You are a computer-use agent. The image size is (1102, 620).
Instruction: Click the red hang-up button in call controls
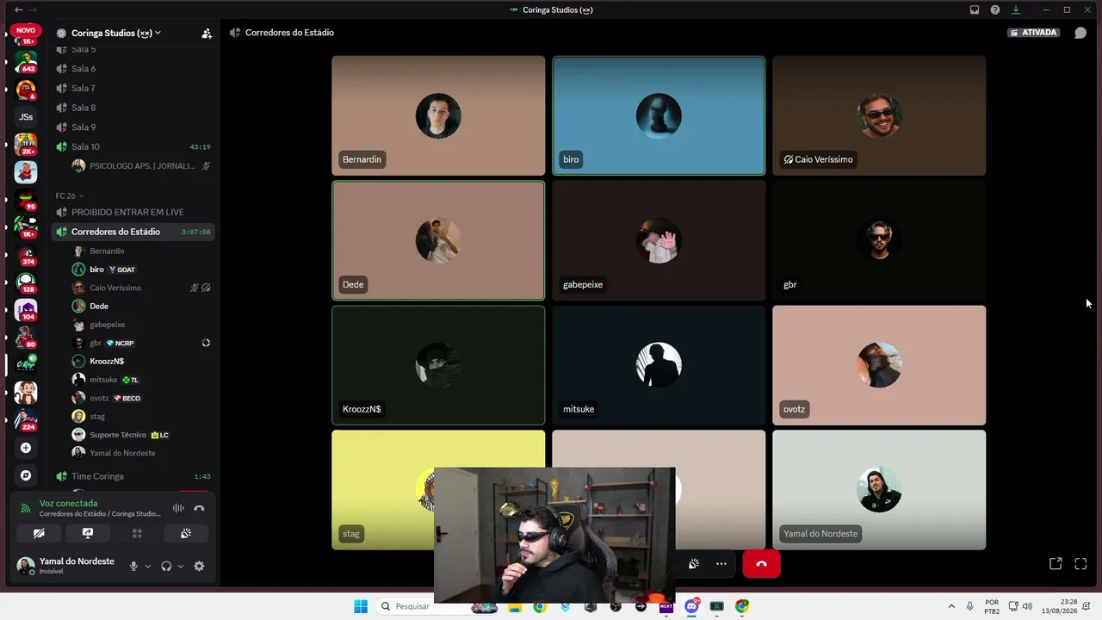coord(761,564)
